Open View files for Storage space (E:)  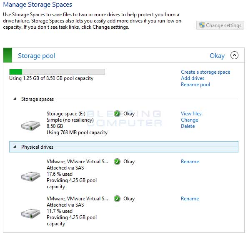[x=191, y=114]
